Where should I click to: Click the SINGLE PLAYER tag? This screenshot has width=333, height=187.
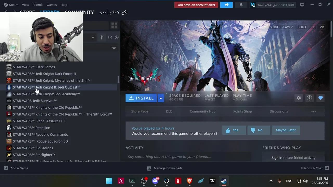[x=281, y=27]
